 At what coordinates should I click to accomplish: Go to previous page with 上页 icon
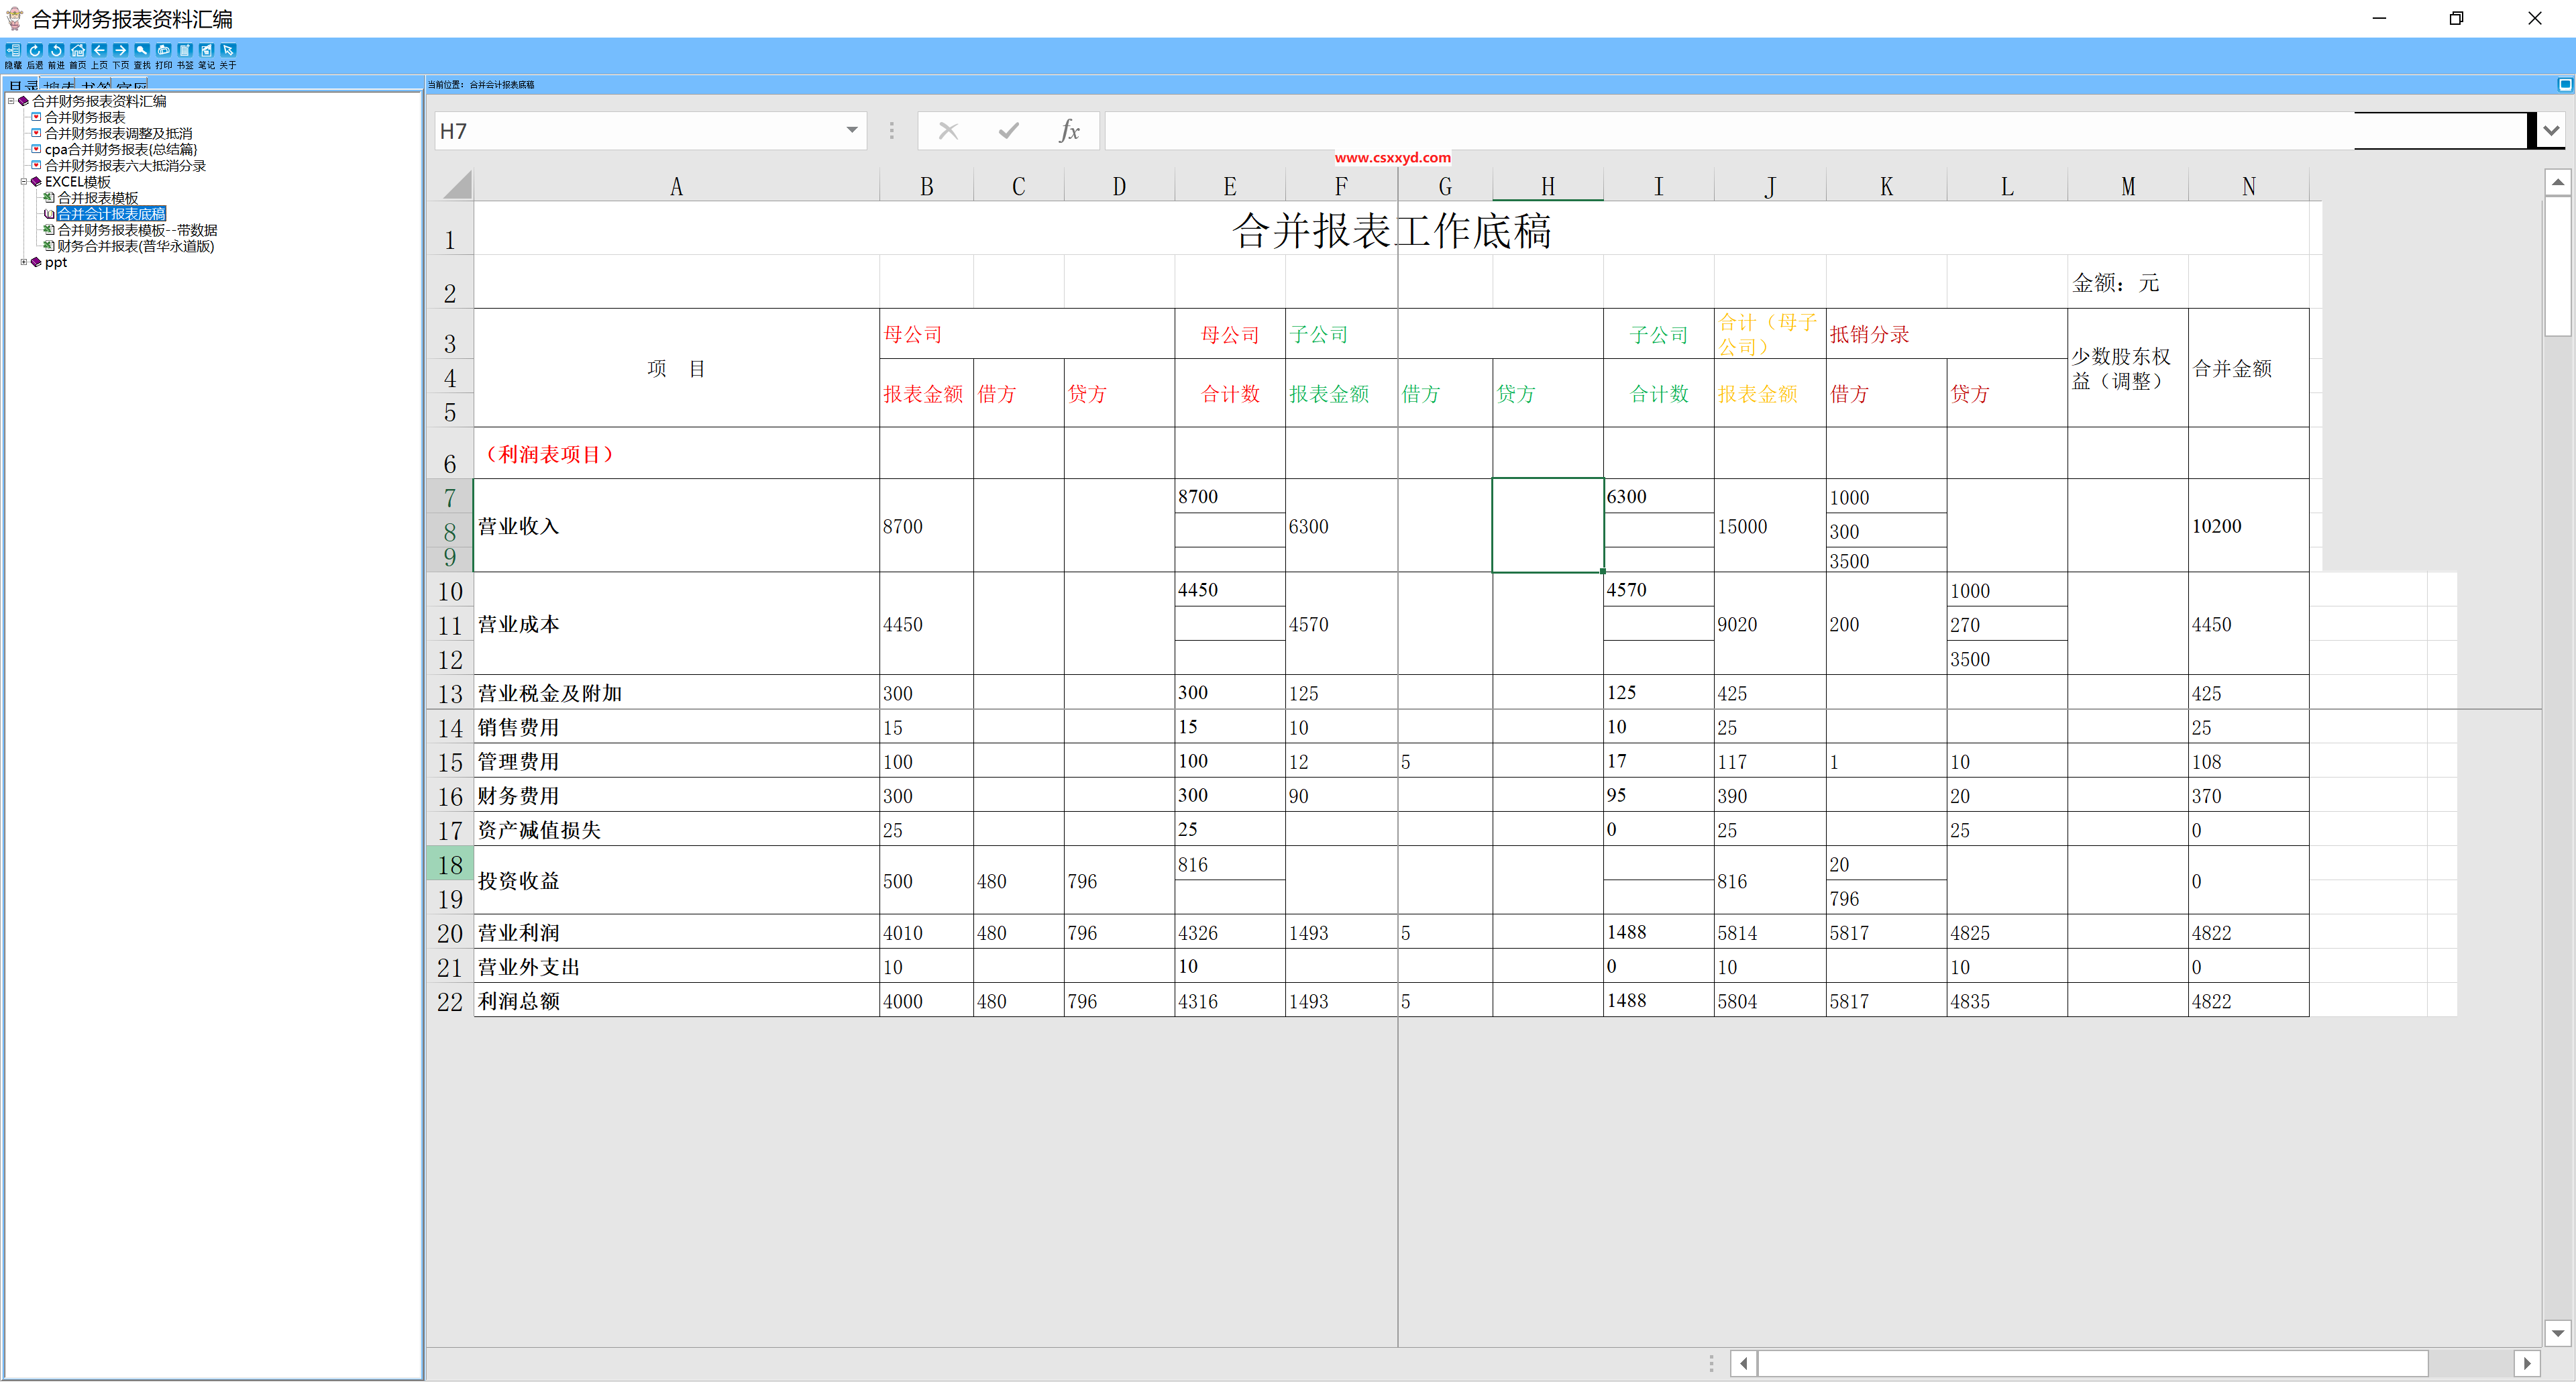tap(99, 55)
